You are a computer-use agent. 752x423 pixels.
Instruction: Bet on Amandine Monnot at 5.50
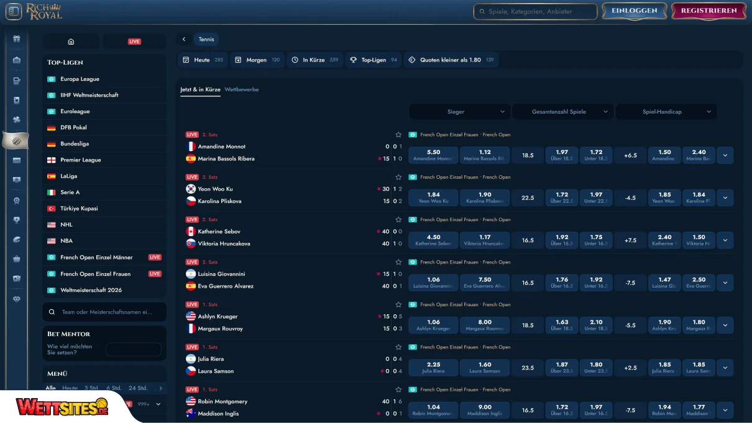pos(434,155)
